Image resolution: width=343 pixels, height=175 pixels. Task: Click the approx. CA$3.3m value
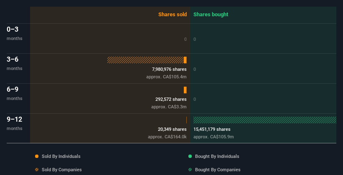click(169, 107)
